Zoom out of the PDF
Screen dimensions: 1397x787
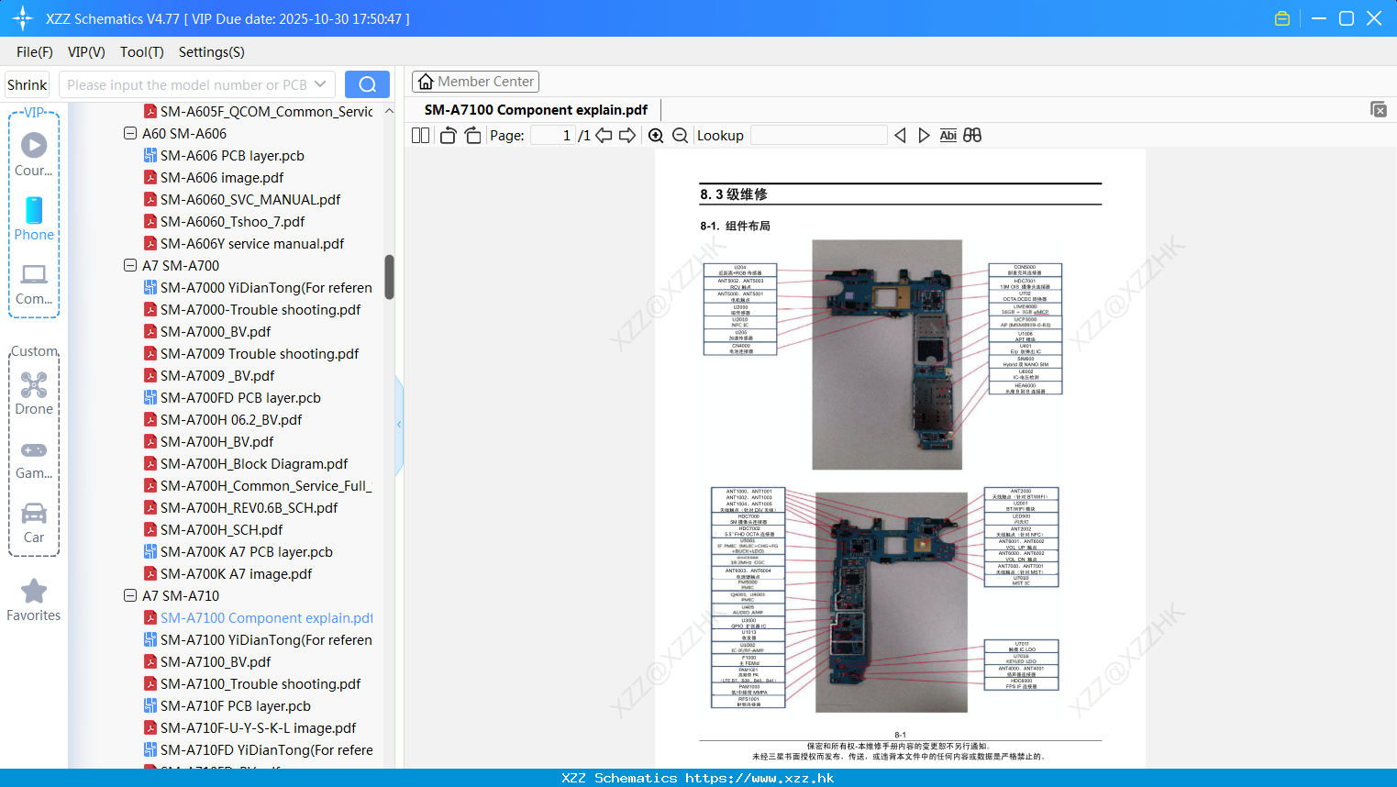[x=680, y=135]
